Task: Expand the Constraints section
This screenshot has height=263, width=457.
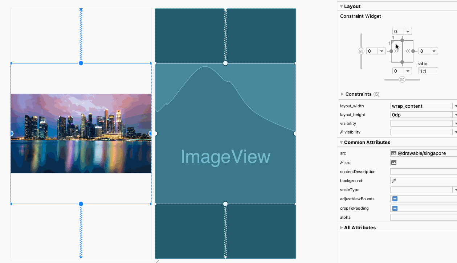Action: 342,94
